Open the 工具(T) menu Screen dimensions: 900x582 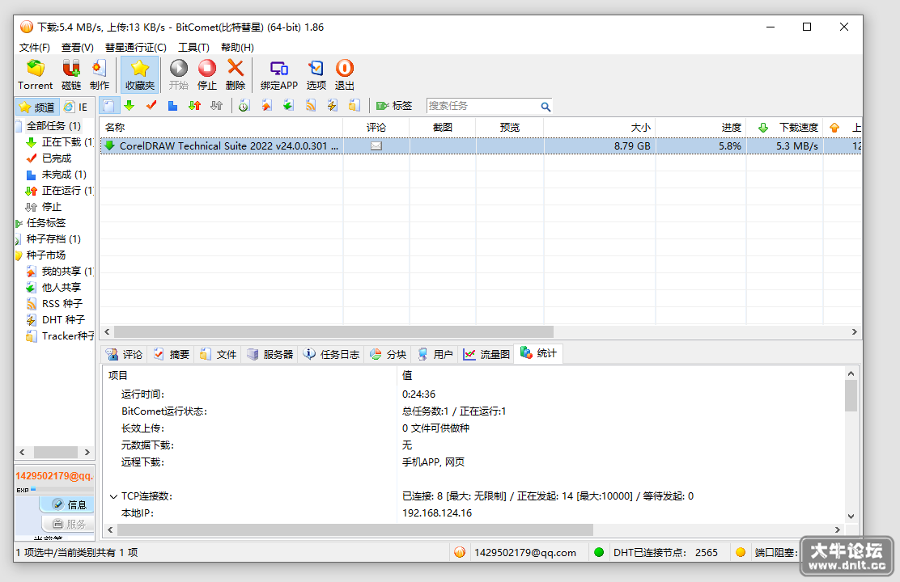(x=193, y=47)
